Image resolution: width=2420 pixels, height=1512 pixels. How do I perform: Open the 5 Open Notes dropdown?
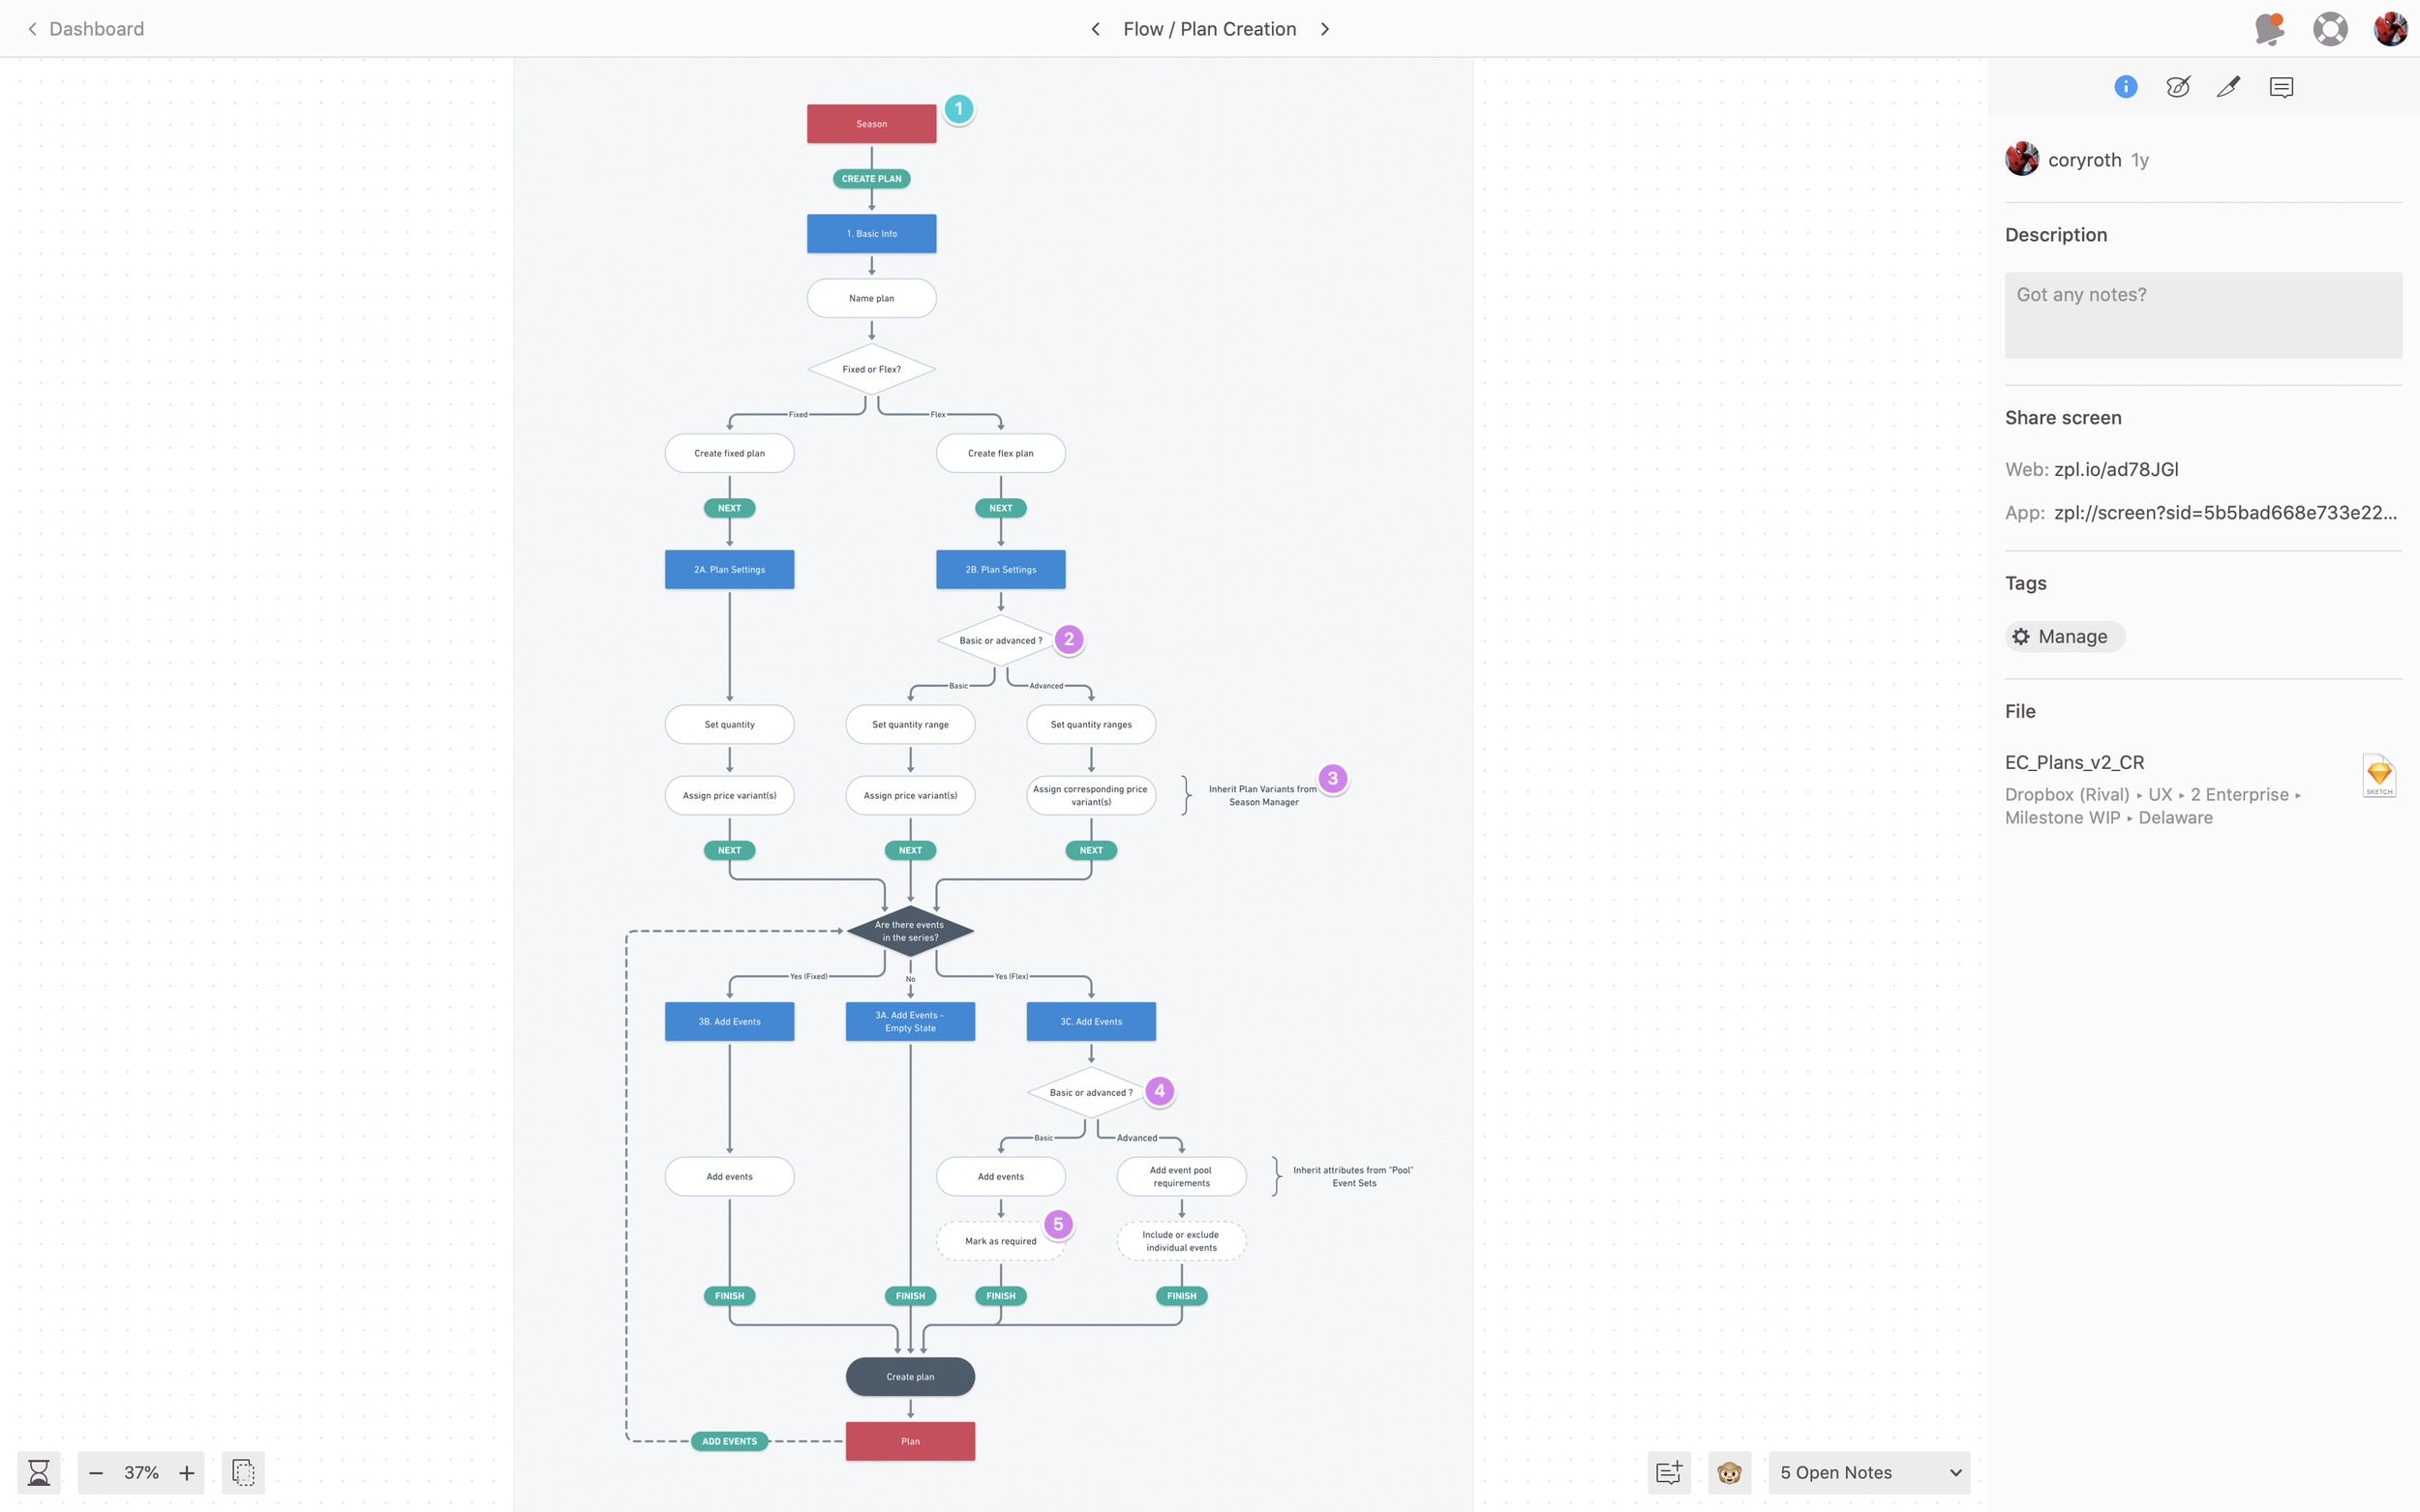click(x=1869, y=1472)
